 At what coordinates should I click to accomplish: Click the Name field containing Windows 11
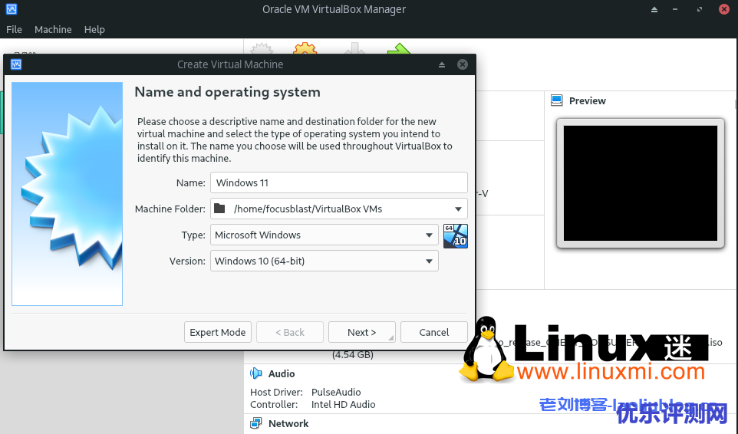tap(338, 182)
